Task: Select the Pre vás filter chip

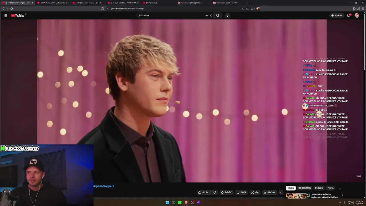Action: [x=331, y=188]
